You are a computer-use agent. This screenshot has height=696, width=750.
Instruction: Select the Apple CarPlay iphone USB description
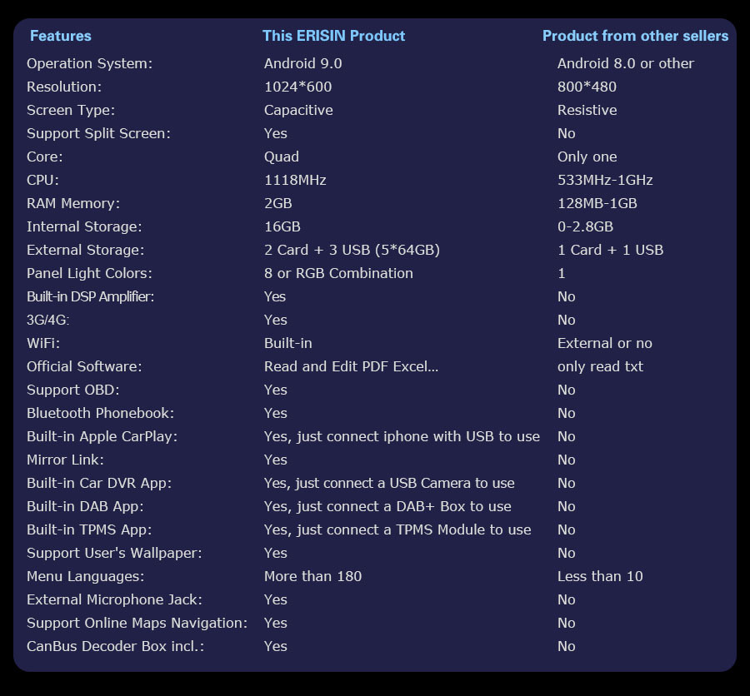tap(402, 437)
